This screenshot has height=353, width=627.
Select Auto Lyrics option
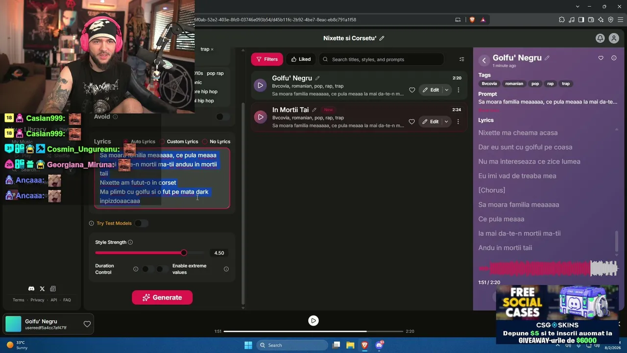tap(140, 142)
